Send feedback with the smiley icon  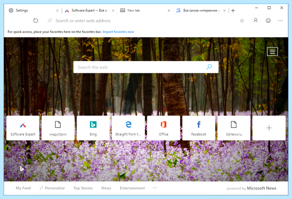coord(268,20)
